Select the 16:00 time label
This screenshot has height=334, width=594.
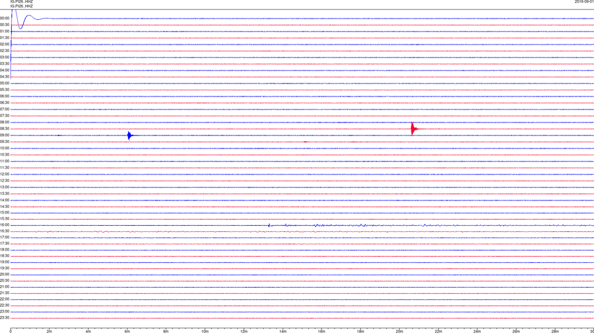coord(4,225)
